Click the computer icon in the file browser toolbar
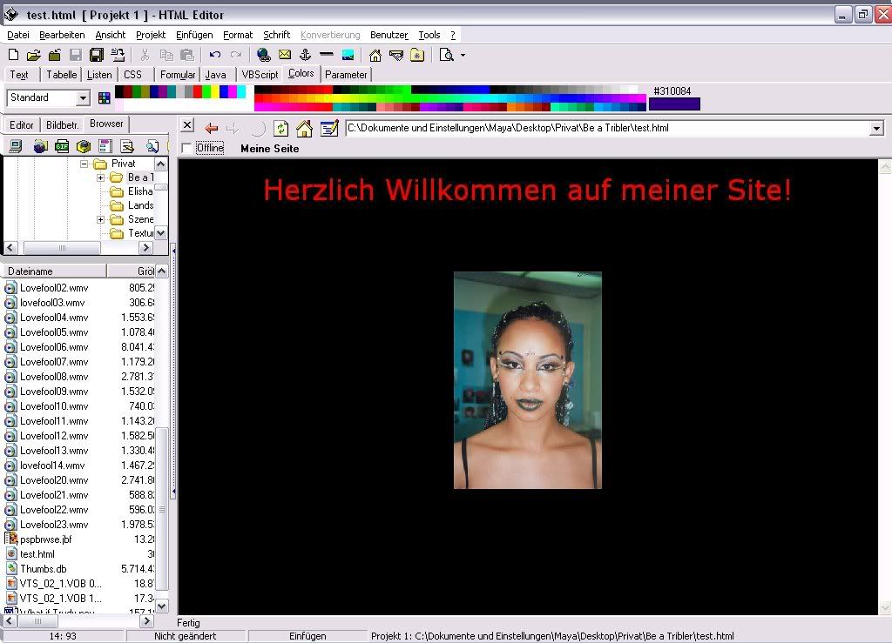Viewport: 892px width, 643px height. 16,146
